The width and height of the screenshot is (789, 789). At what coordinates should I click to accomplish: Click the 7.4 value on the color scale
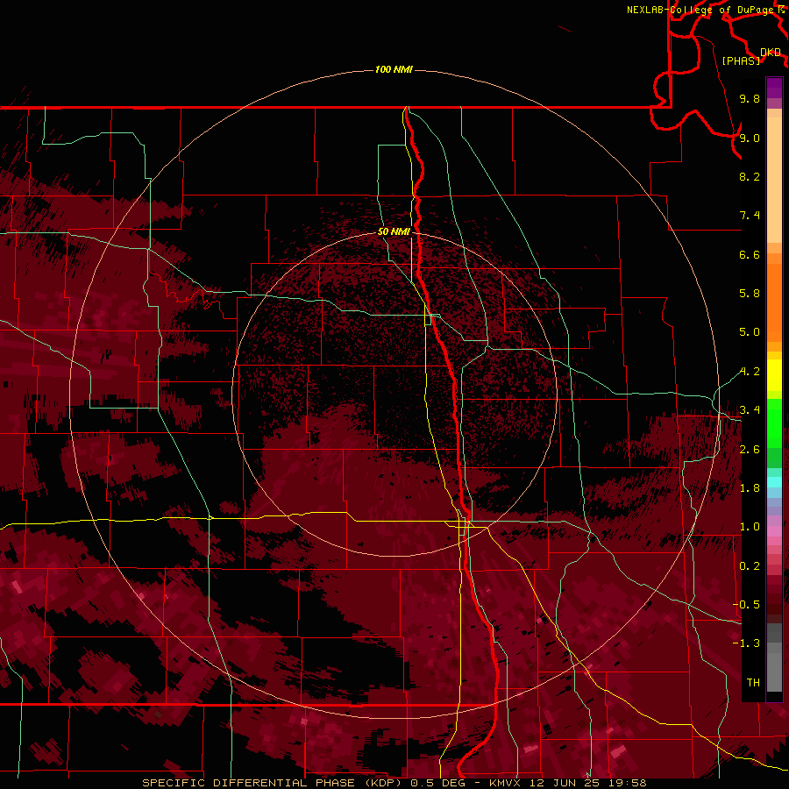pos(750,216)
